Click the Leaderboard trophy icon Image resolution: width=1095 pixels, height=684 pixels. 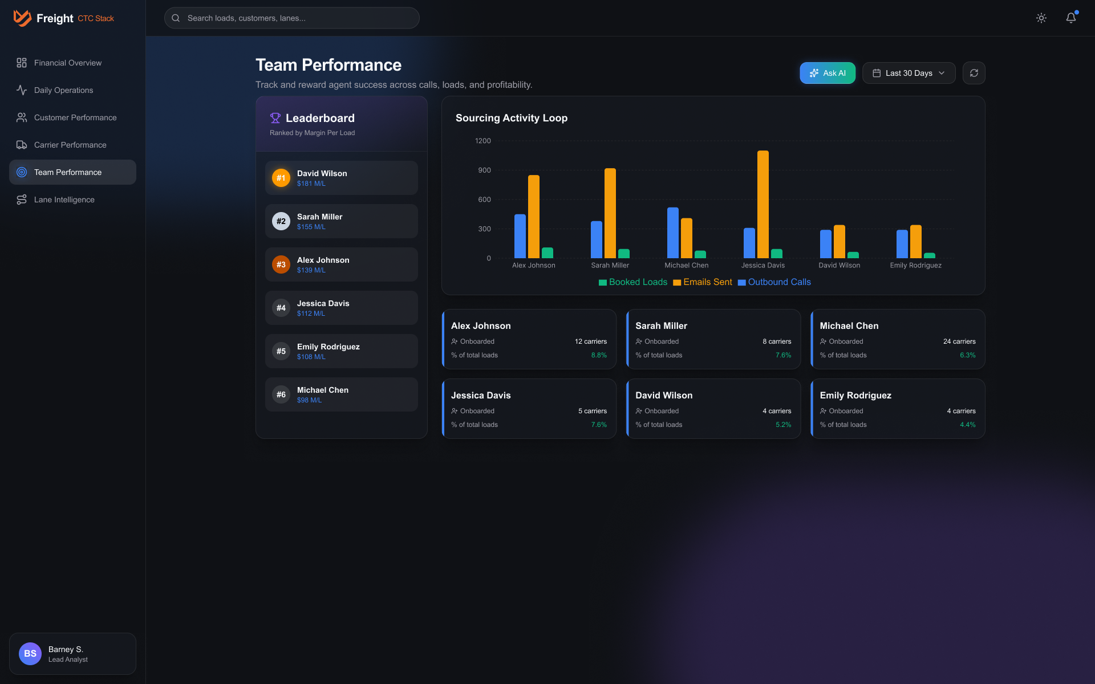275,118
